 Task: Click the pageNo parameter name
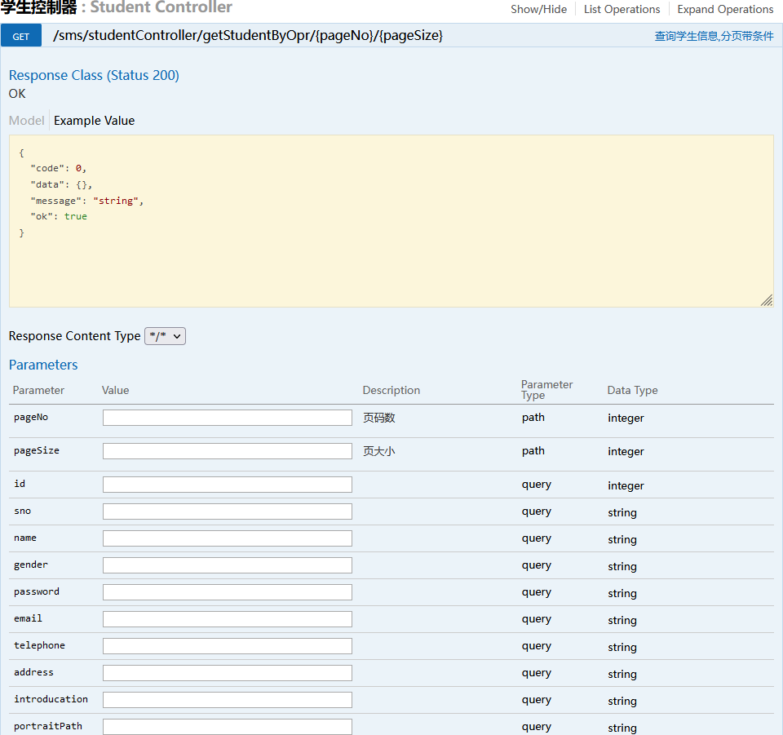click(x=31, y=418)
